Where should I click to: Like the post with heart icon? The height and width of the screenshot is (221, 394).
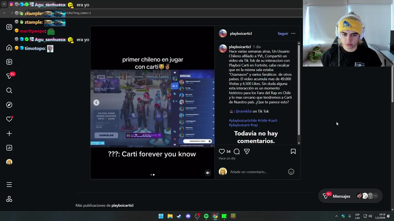pos(222,151)
